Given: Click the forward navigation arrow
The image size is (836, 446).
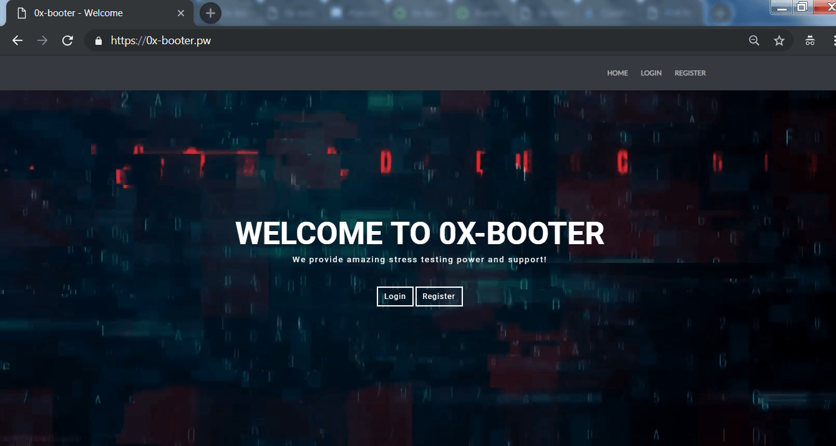Looking at the screenshot, I should pos(42,40).
